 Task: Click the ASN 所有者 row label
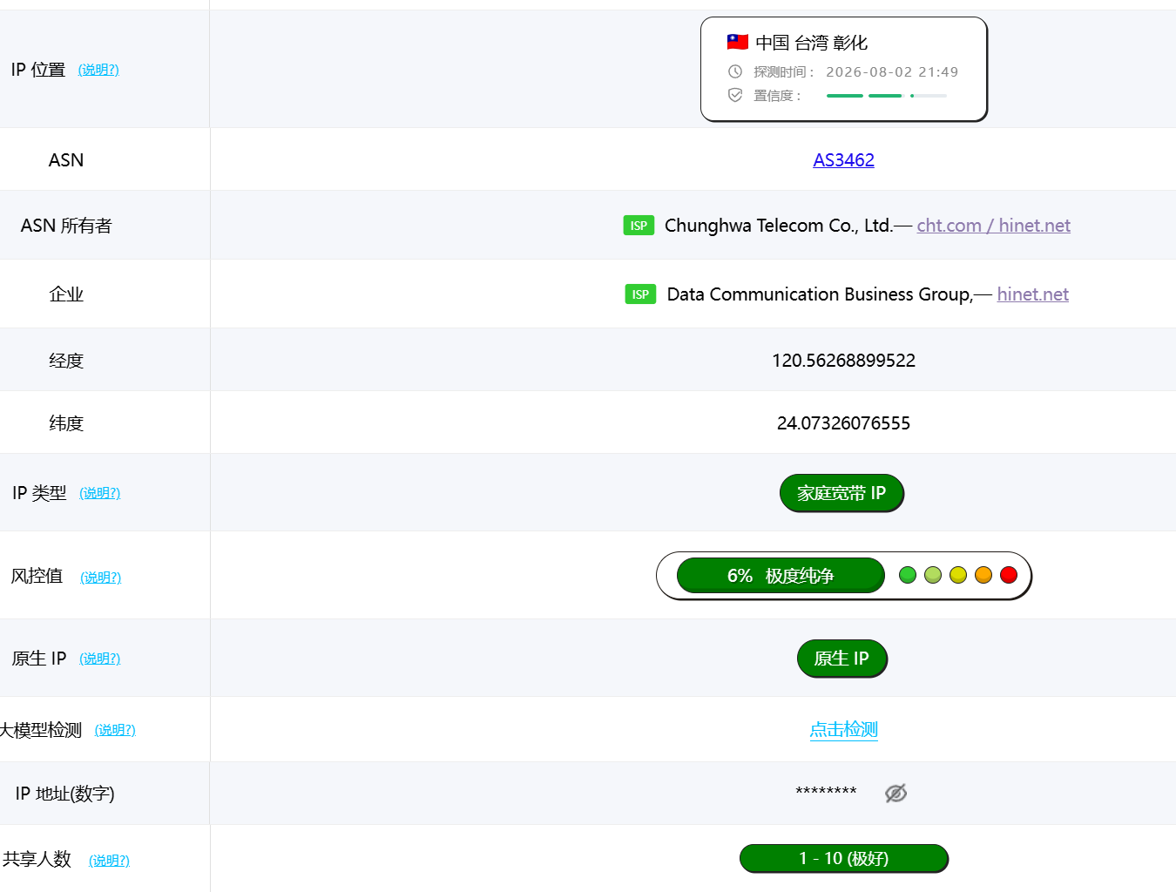click(66, 226)
